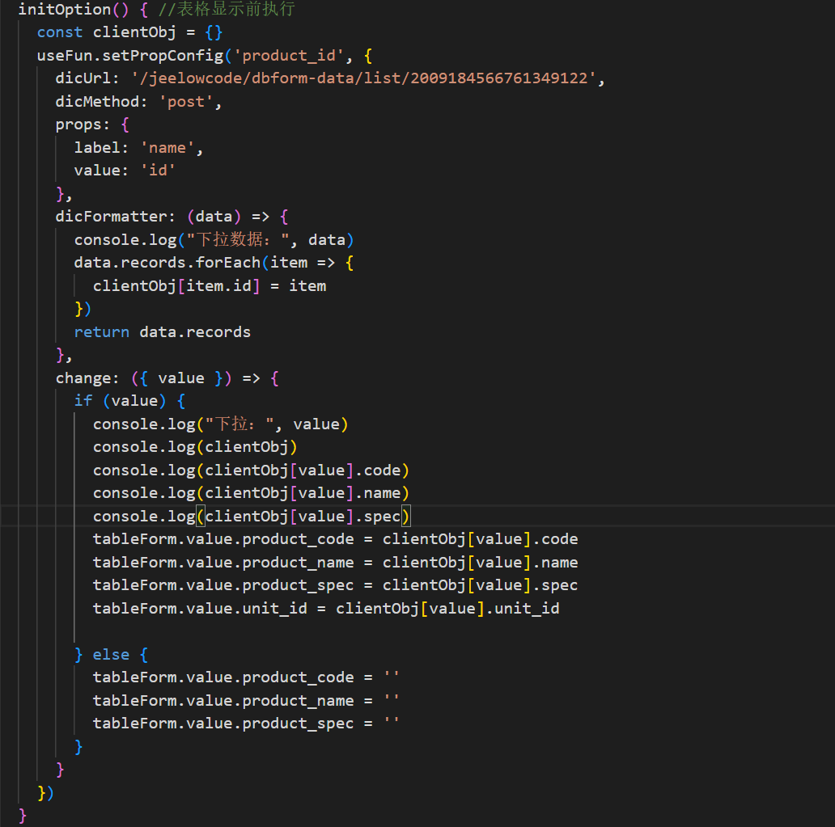
Task: Place cursor in console.log(clientObj) line
Action: [x=194, y=447]
